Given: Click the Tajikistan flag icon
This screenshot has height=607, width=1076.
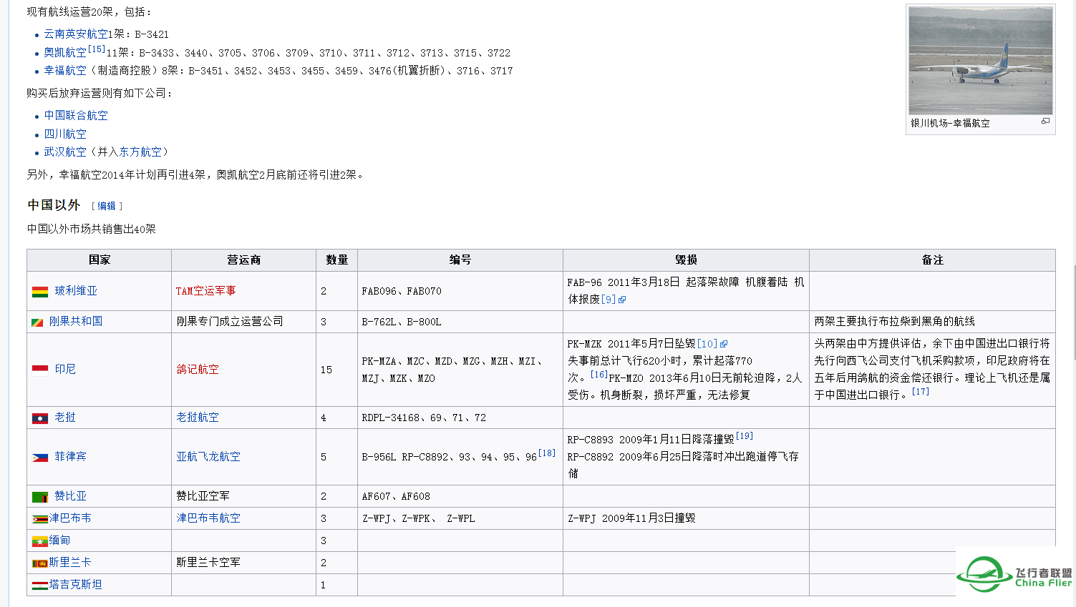Looking at the screenshot, I should tap(41, 585).
